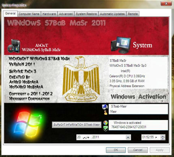
Task: Click the time field showing 01:52:55
Action: [x=151, y=137]
